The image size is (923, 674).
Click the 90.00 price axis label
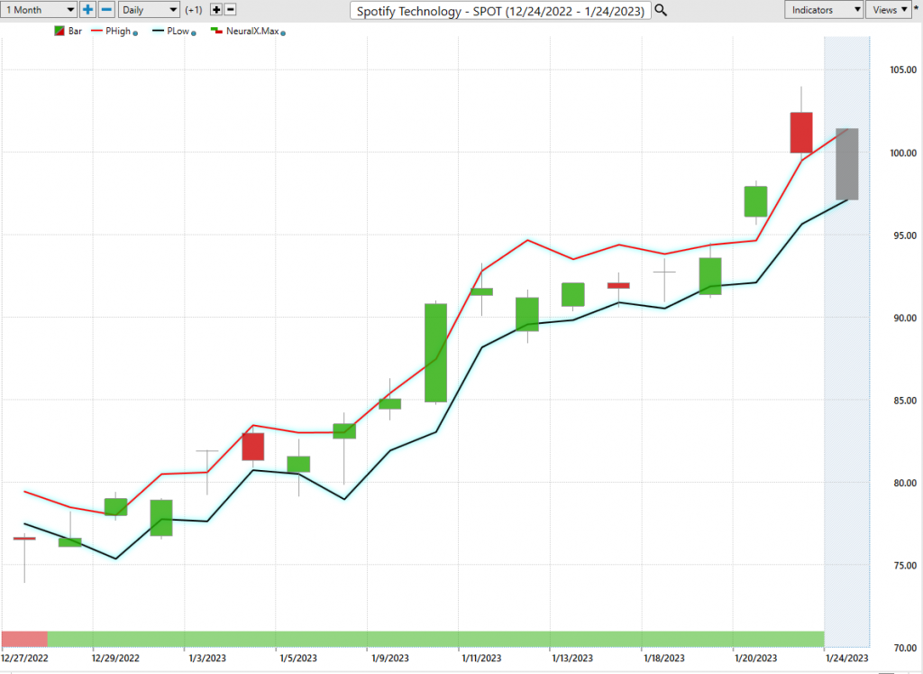(905, 319)
